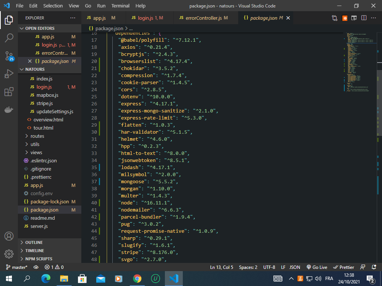
Task: Open package-lock.json in the file tree
Action: click(50, 201)
